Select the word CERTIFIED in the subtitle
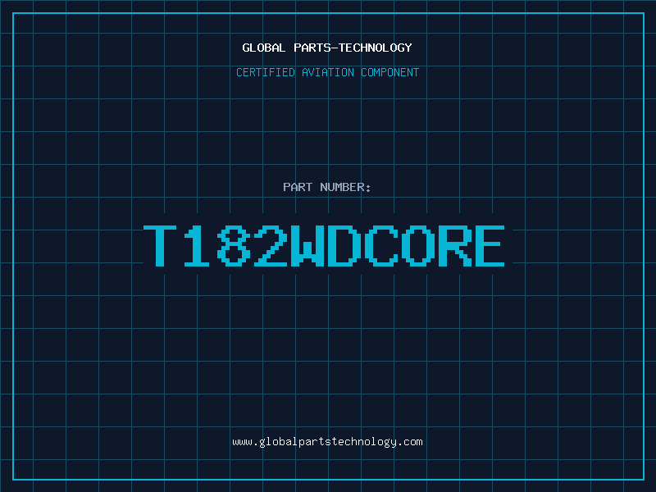Screen dimensions: 656x492 (264, 72)
